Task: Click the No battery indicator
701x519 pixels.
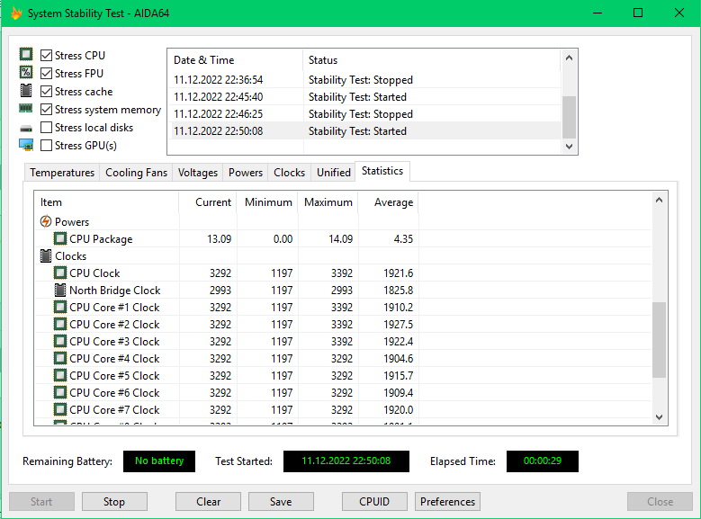Action: pos(159,461)
